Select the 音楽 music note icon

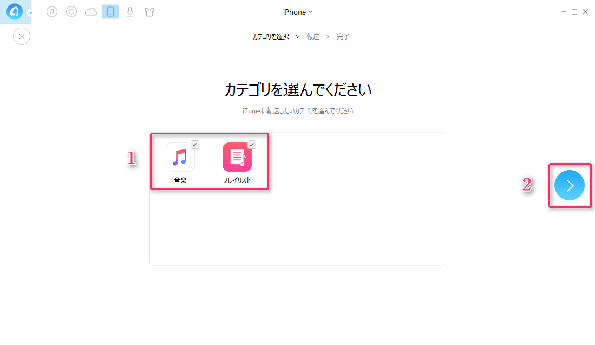180,157
